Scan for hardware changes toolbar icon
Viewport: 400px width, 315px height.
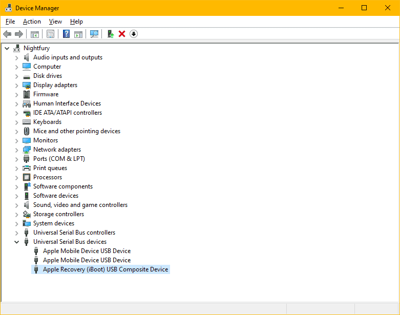tap(94, 34)
